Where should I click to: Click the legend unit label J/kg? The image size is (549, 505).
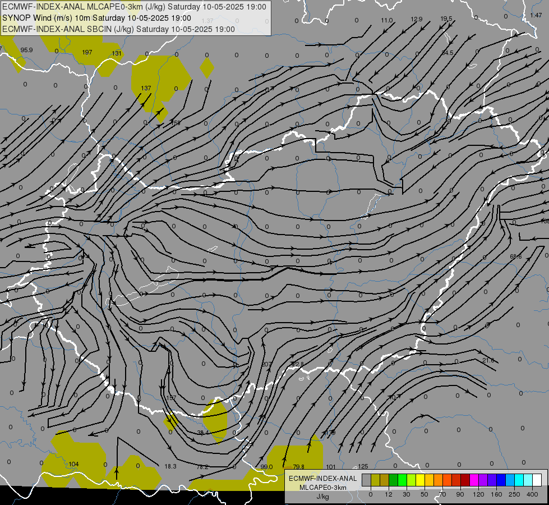point(323,497)
